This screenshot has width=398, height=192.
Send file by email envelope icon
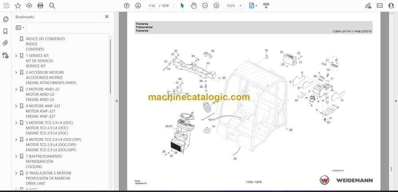379,6
